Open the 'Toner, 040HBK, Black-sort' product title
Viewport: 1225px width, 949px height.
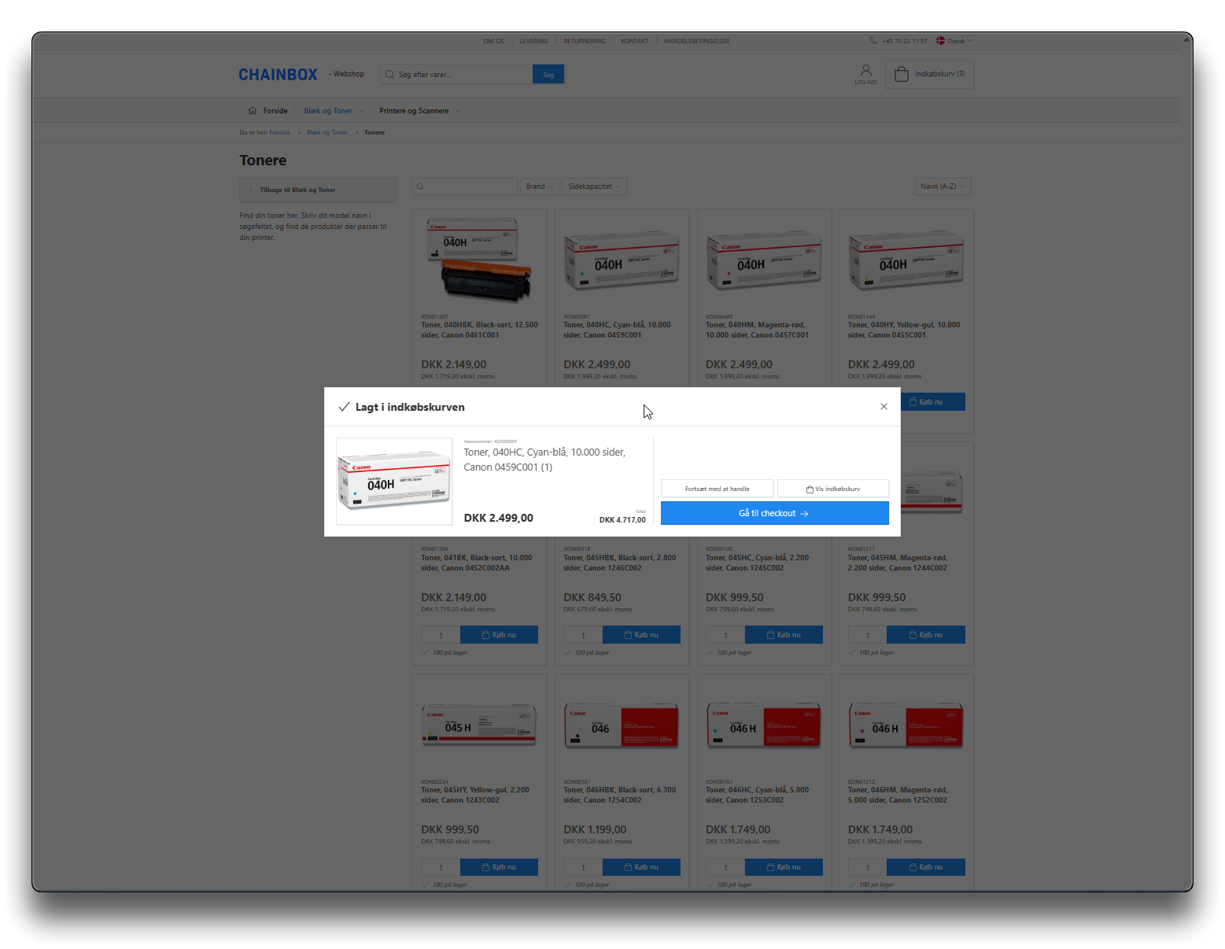(x=479, y=330)
